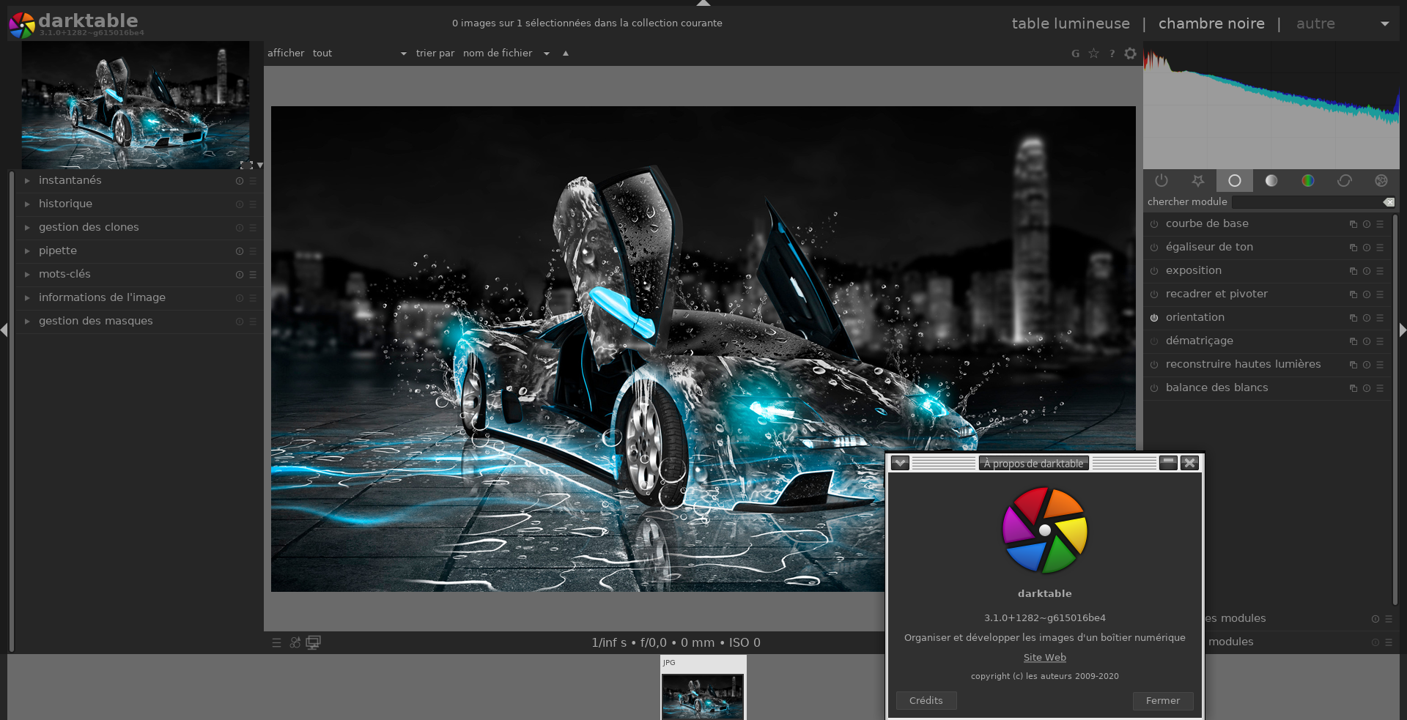Collapse the right panel with the edge arrow
Viewport: 1407px width, 720px height.
pos(1403,330)
